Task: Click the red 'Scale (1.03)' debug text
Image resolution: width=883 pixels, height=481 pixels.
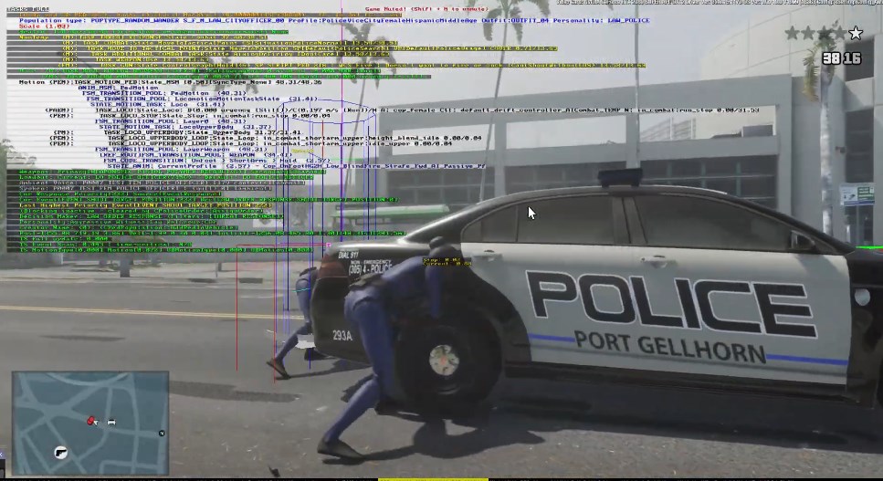Action: coord(45,26)
